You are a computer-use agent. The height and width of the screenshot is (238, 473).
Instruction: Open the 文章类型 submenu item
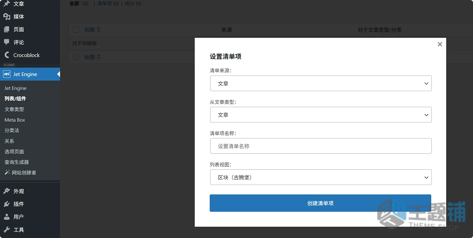click(14, 109)
